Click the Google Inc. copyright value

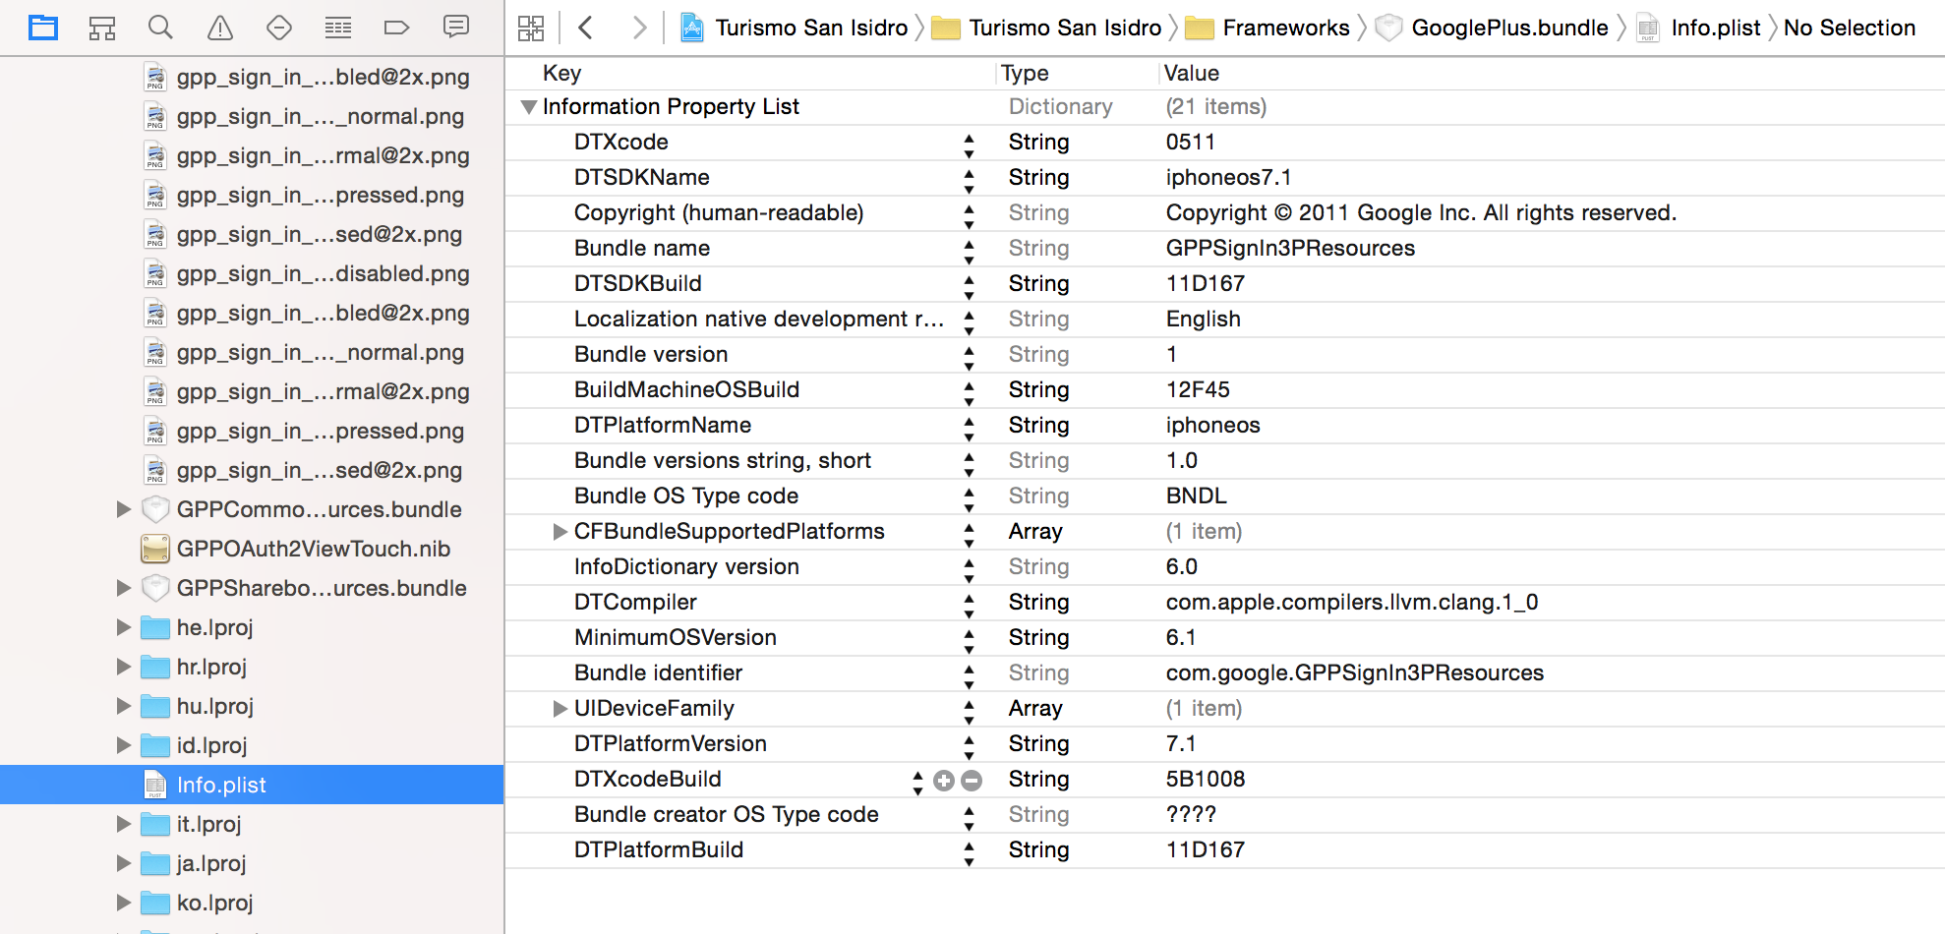coord(1421,212)
